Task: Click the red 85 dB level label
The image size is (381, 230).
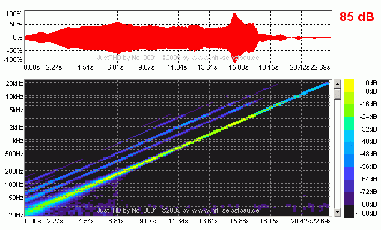Action: click(357, 17)
